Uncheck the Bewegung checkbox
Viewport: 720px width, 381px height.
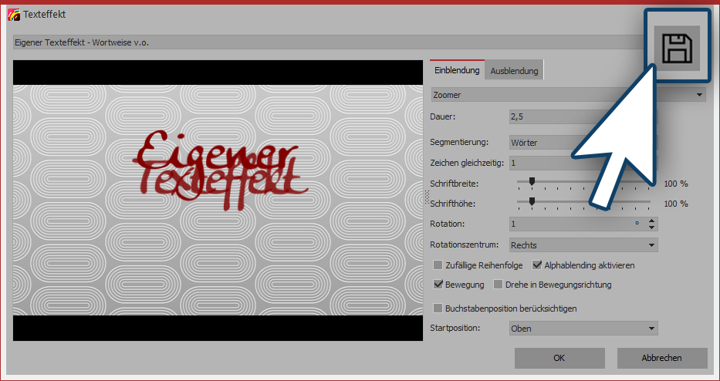coord(438,285)
